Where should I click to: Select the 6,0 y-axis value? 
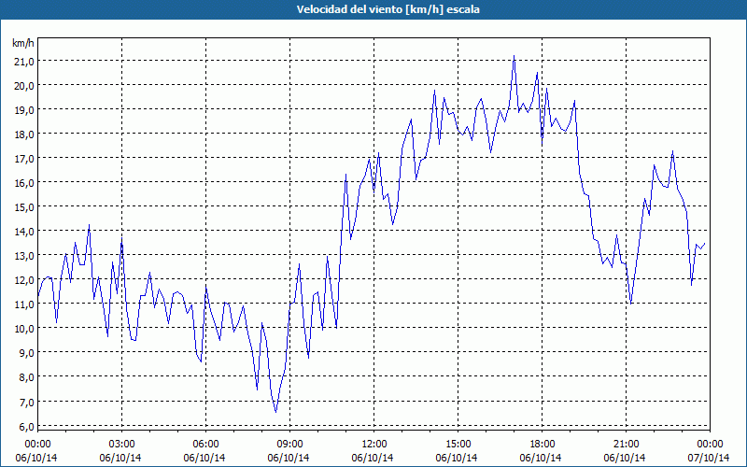click(26, 426)
